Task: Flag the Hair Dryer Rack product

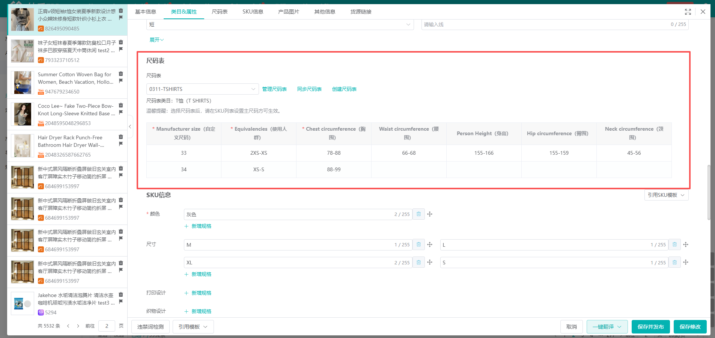Action: [x=121, y=144]
